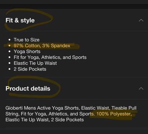Collapse the Product details section chevron

pos(141,89)
